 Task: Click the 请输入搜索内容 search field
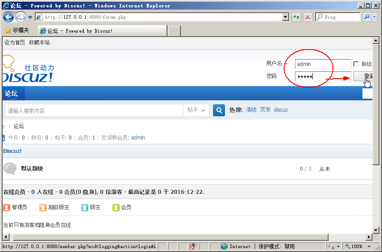pos(94,111)
